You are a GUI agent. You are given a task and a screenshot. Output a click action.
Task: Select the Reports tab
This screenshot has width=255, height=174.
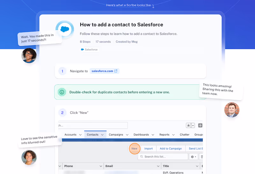tap(164, 135)
